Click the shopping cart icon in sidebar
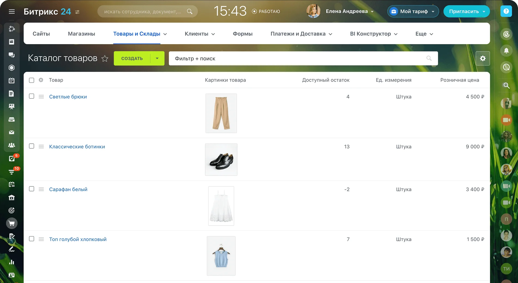This screenshot has height=283, width=518. (x=11, y=223)
